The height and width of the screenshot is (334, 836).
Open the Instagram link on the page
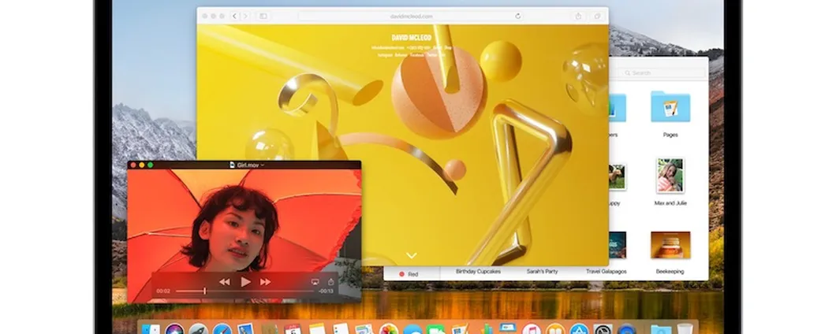pyautogui.click(x=385, y=54)
